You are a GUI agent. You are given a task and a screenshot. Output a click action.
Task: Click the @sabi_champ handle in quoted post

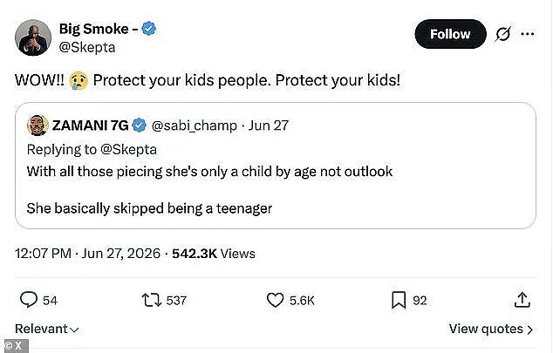click(x=194, y=126)
